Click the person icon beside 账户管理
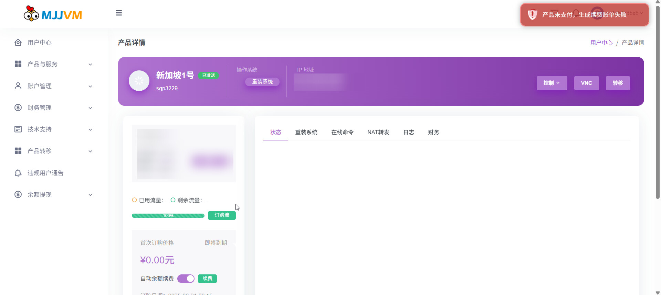The width and height of the screenshot is (661, 295). (18, 86)
